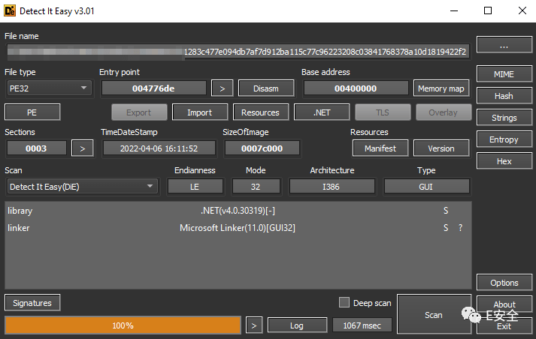Expand the File type PE32 dropdown
The height and width of the screenshot is (339, 536).
pos(49,88)
